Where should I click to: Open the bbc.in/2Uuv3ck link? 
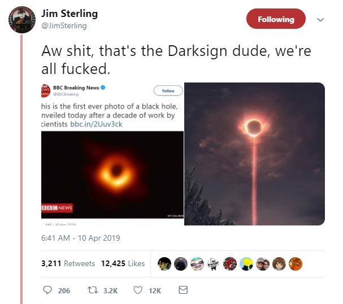coord(96,124)
